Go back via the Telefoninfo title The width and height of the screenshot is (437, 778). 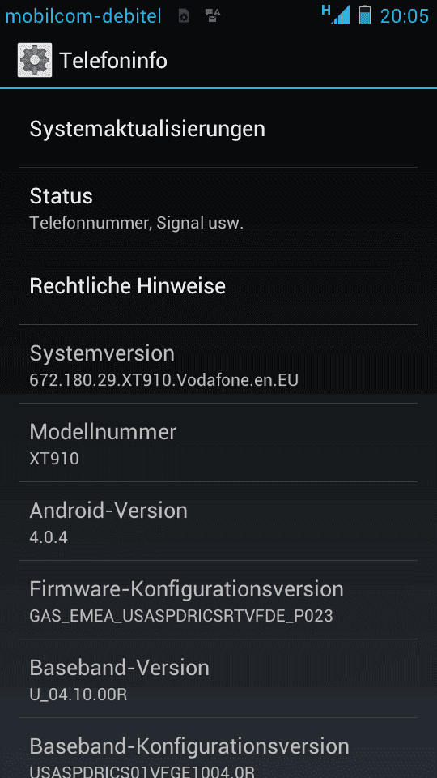point(113,61)
